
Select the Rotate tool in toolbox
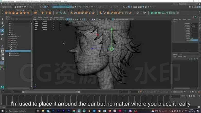coord(2,34)
